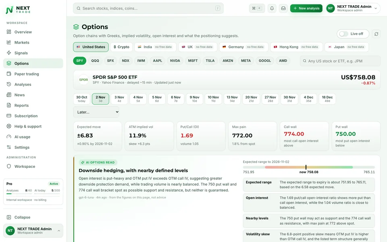Click the Expected move card
The image size is (387, 242).
point(98,136)
